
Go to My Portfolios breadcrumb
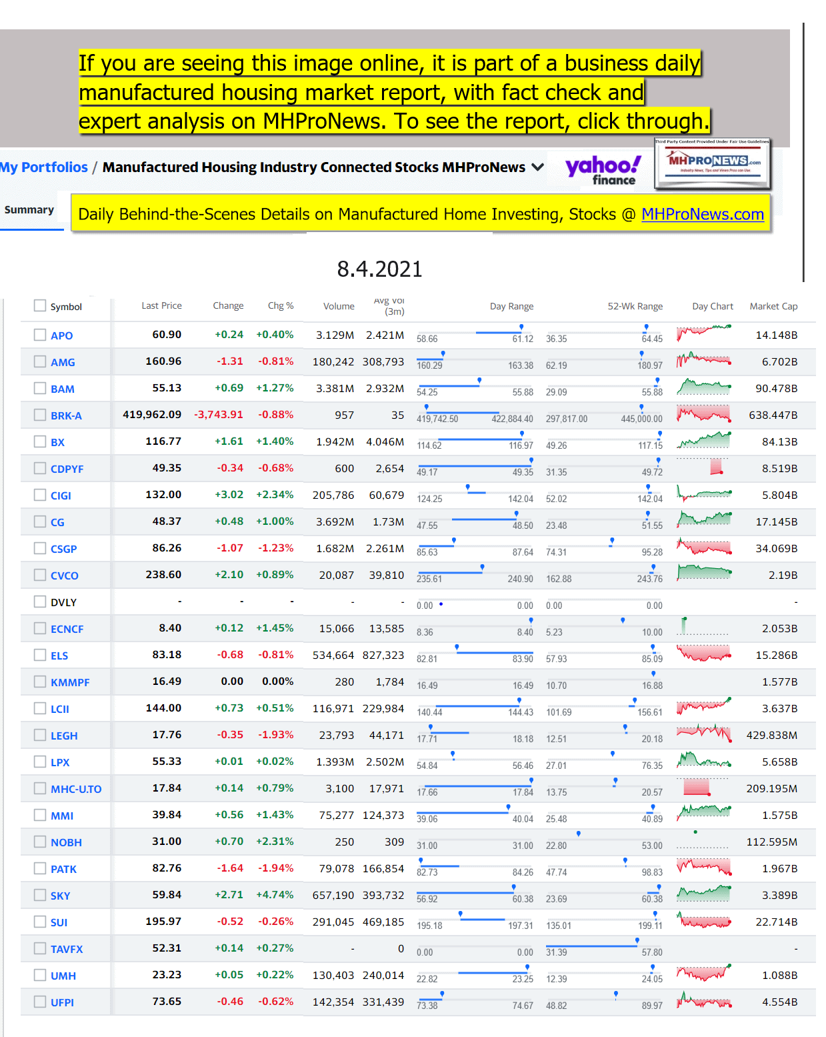44,167
